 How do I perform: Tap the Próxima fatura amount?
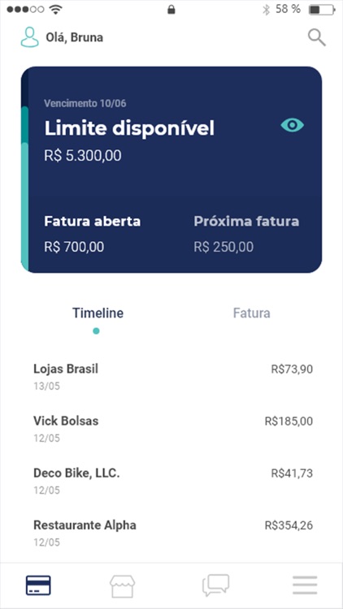point(224,247)
